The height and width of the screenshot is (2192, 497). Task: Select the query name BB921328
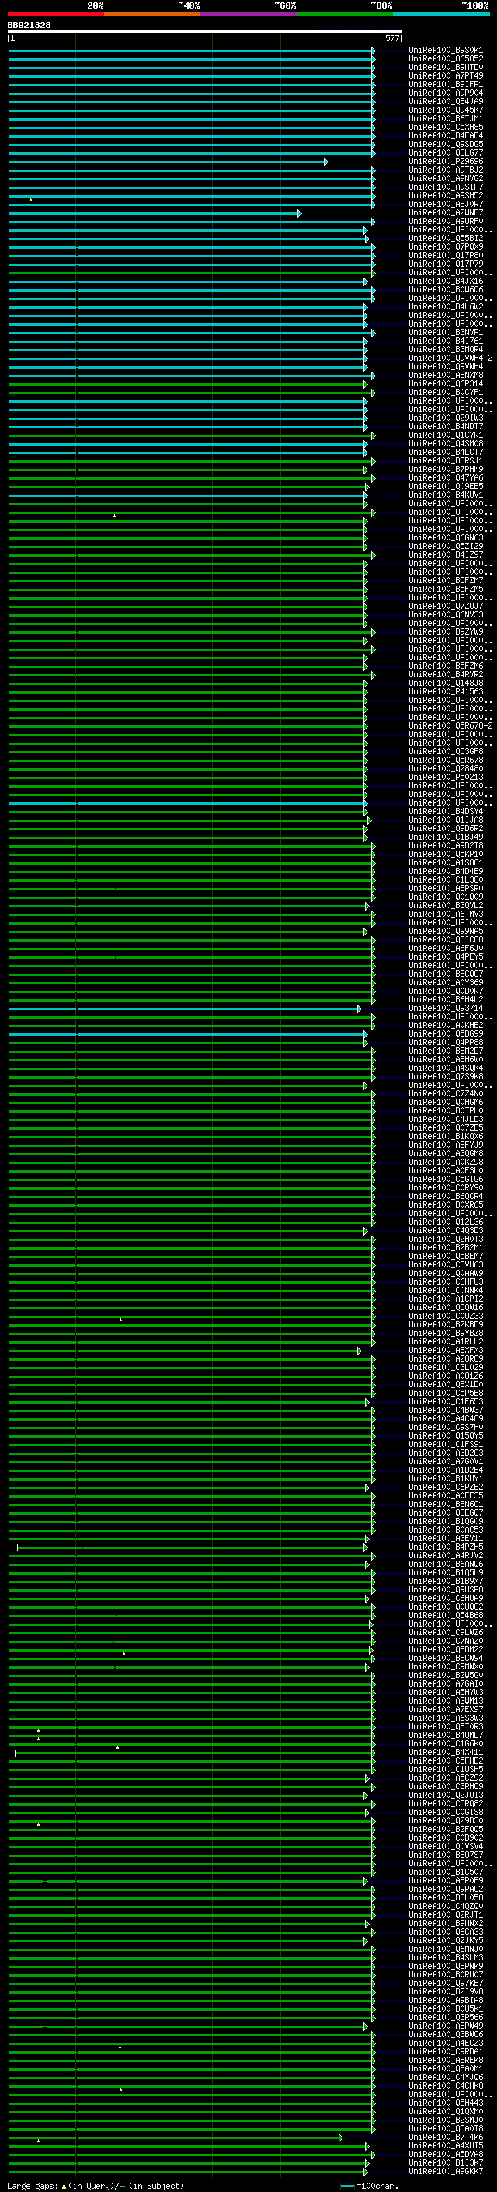pos(29,26)
